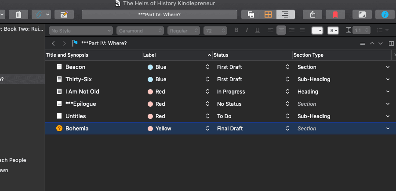
Task: Center align text
Action: pyautogui.click(x=281, y=30)
